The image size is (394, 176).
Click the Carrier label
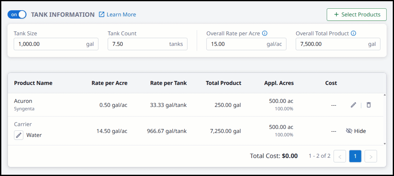click(23, 124)
